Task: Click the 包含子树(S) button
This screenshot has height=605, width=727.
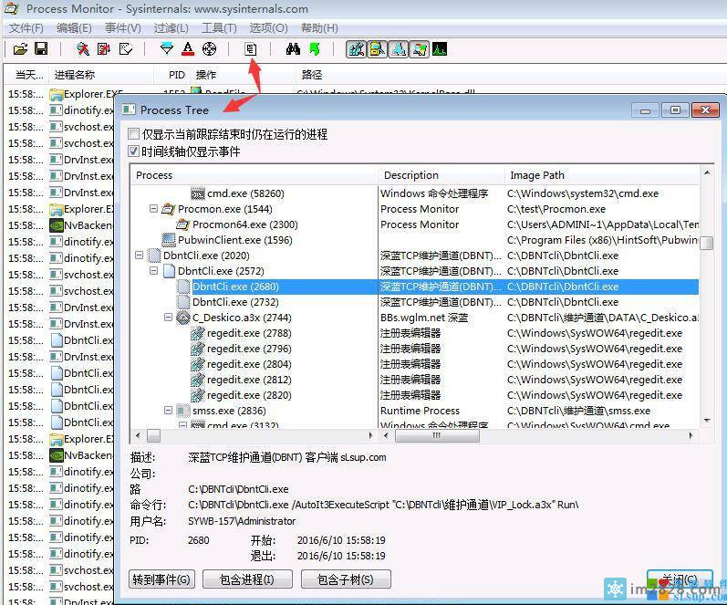Action: pyautogui.click(x=345, y=579)
